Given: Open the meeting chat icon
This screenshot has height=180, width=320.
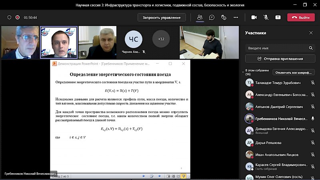Looking at the screenshot, I should click(x=212, y=17).
